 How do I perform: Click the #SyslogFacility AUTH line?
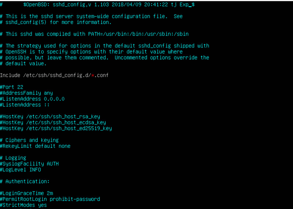(x=30, y=164)
